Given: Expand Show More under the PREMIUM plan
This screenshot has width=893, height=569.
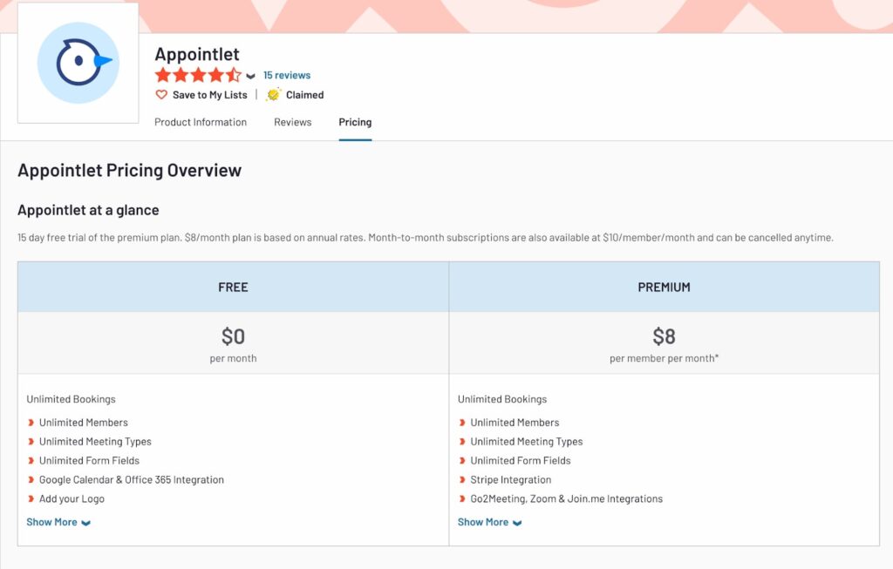Looking at the screenshot, I should (489, 522).
